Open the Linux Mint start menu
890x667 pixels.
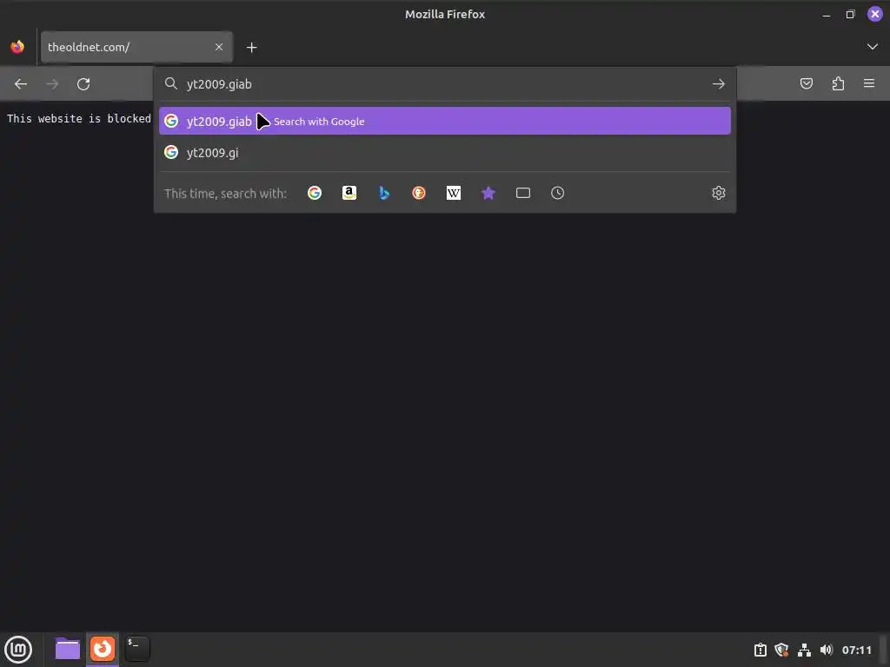click(x=18, y=650)
